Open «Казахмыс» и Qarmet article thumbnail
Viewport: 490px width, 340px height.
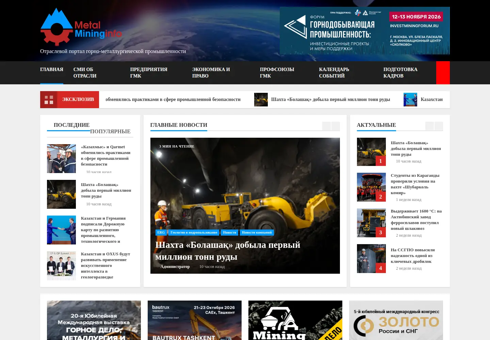tap(61, 158)
